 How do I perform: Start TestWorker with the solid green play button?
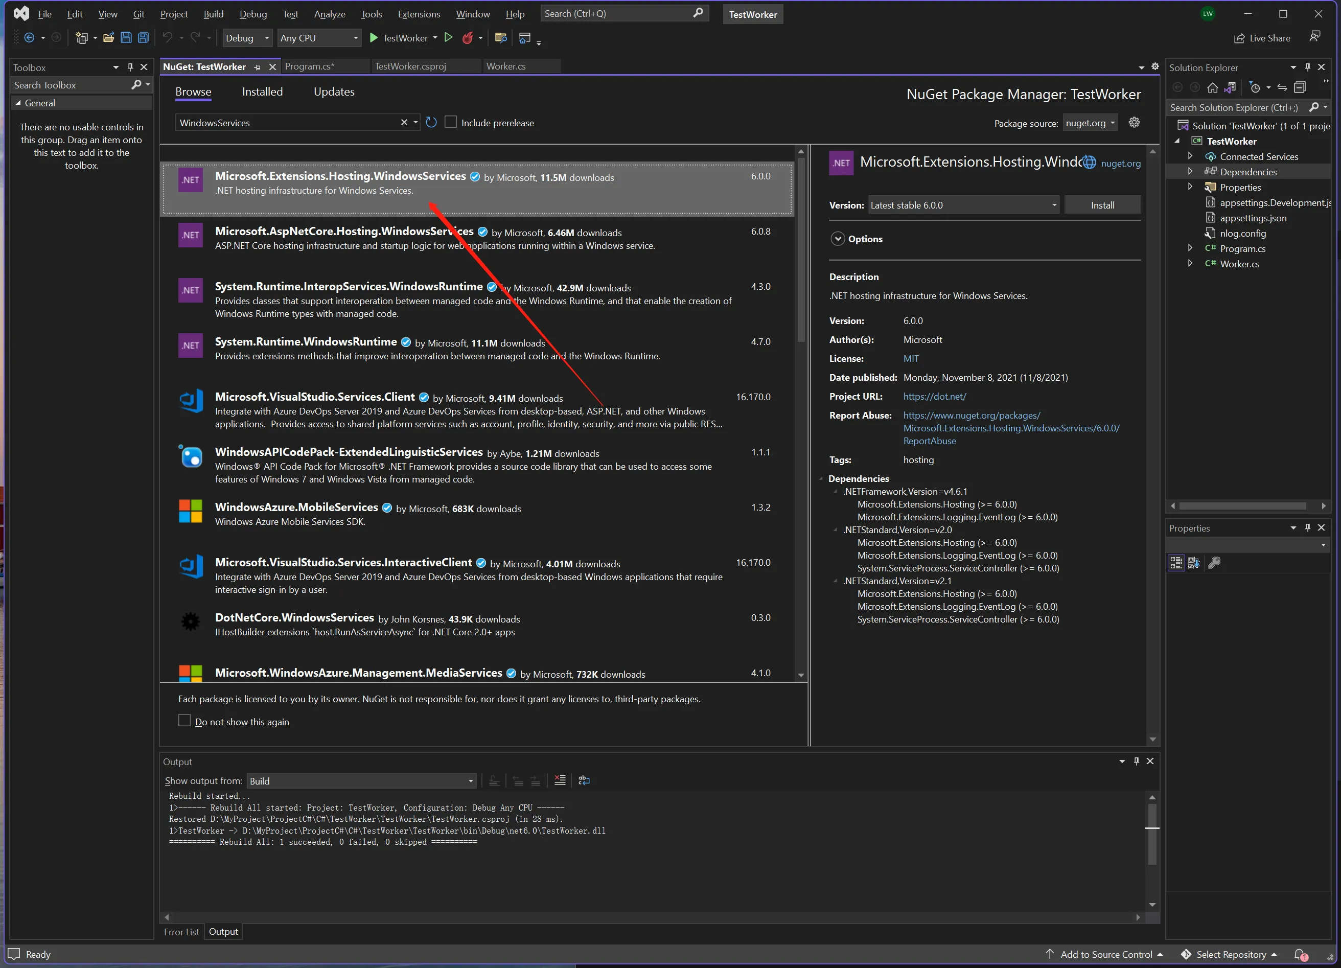pos(374,38)
